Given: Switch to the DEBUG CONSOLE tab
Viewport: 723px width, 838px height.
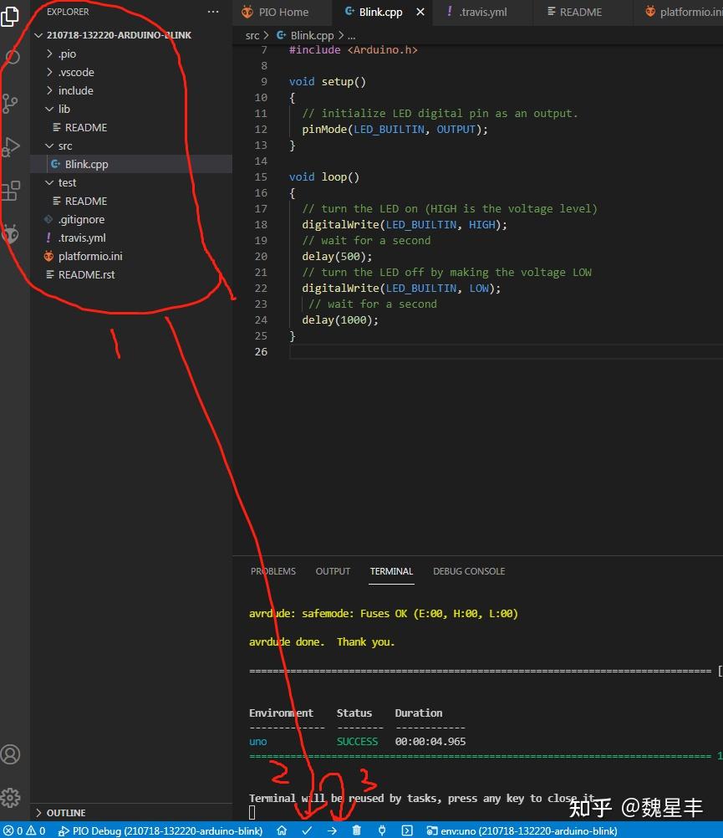Looking at the screenshot, I should tap(469, 571).
